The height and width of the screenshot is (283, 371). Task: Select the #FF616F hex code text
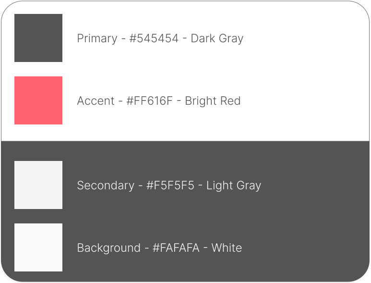[x=149, y=101]
